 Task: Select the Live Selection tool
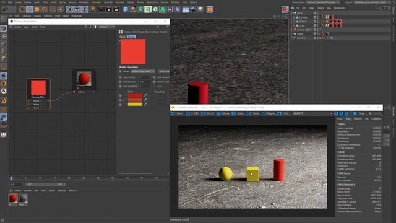[x=22, y=10]
